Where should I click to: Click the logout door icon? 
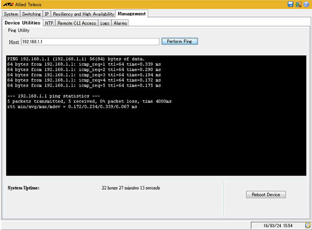coord(298,4)
